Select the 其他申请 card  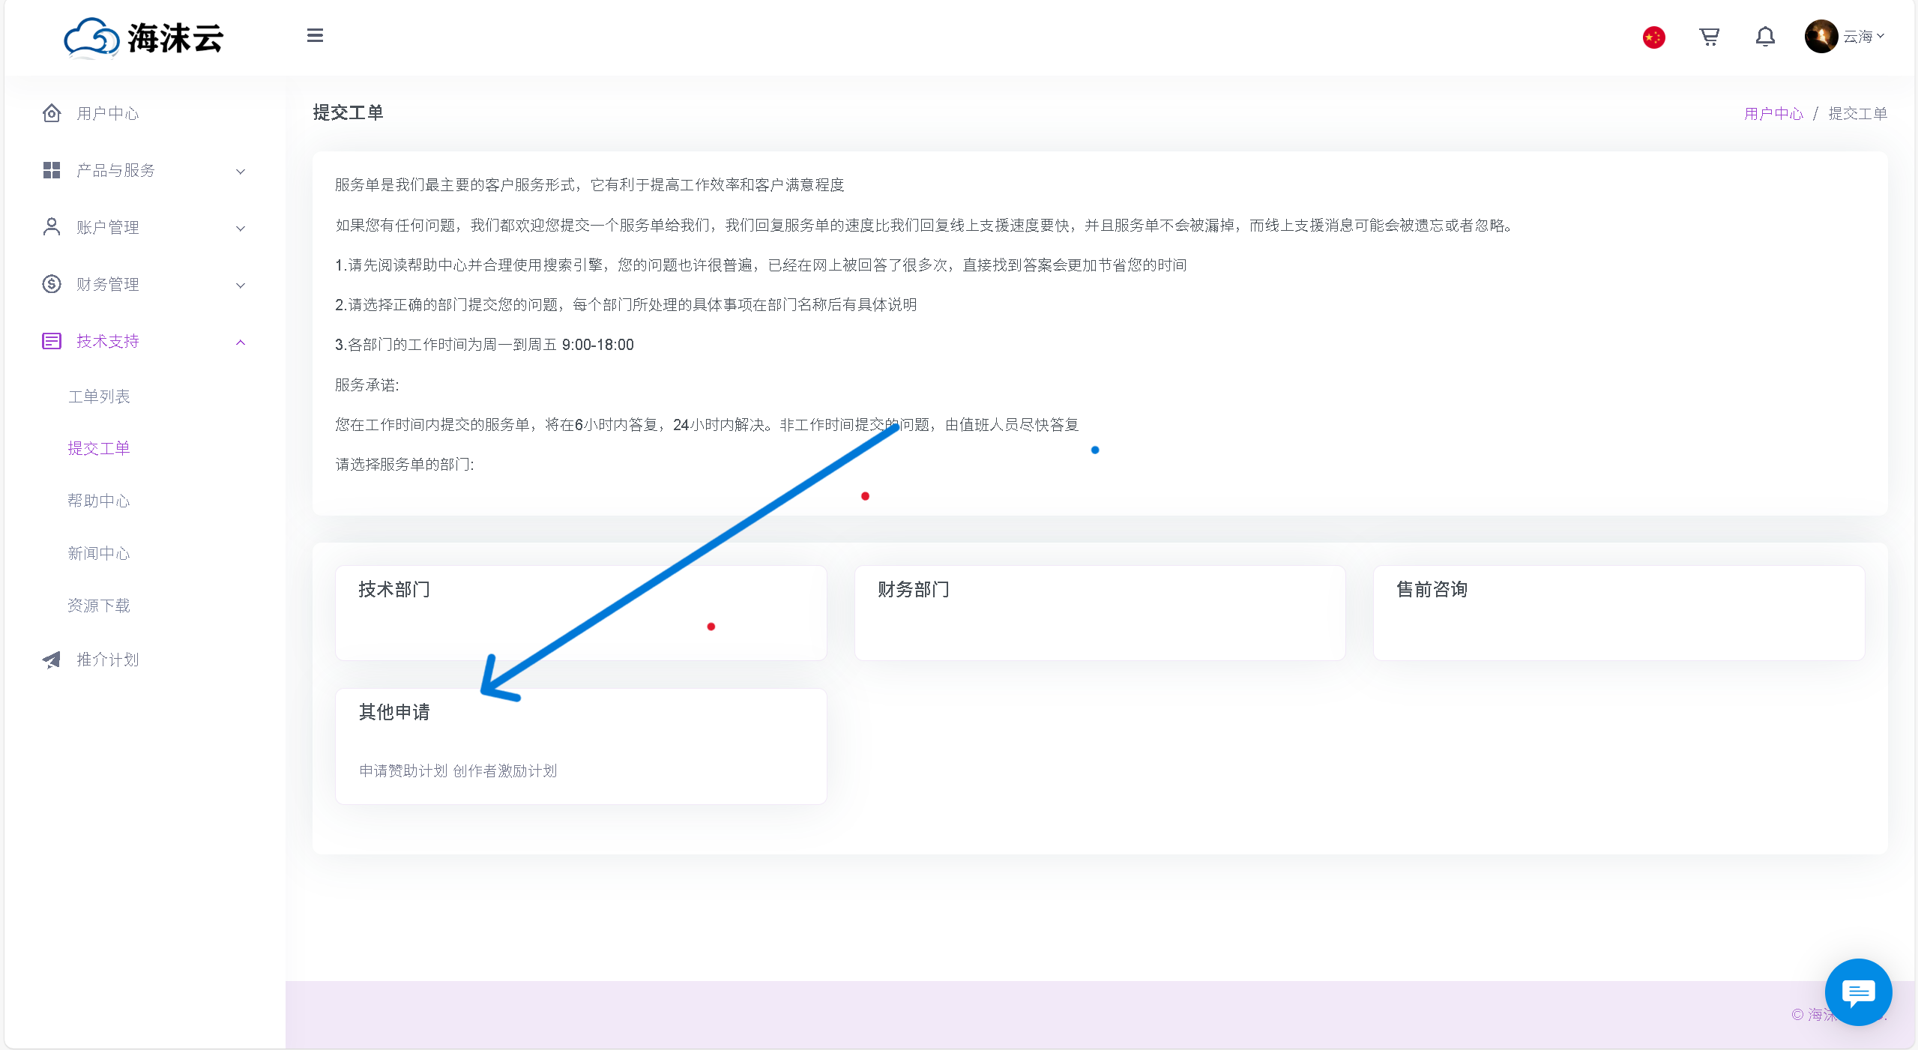580,746
